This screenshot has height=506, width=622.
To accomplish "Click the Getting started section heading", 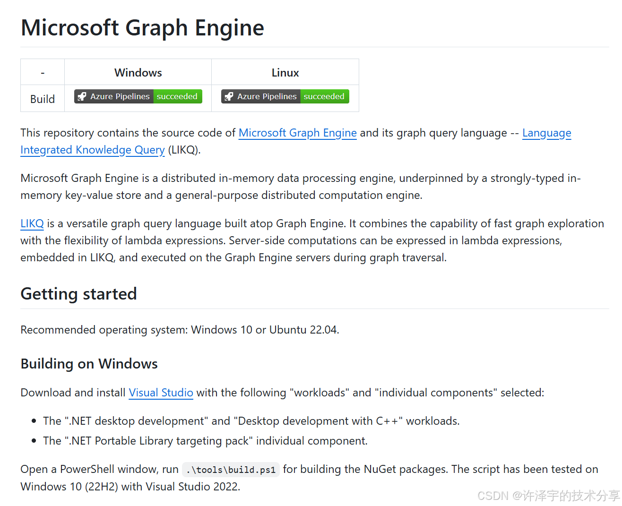I will click(x=79, y=294).
